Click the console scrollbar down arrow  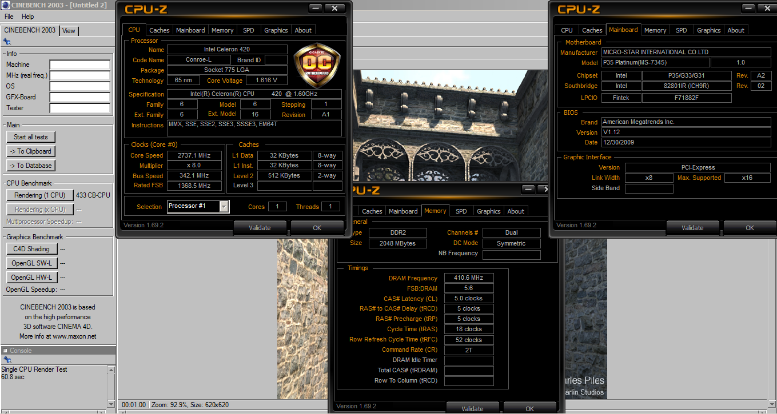point(111,404)
